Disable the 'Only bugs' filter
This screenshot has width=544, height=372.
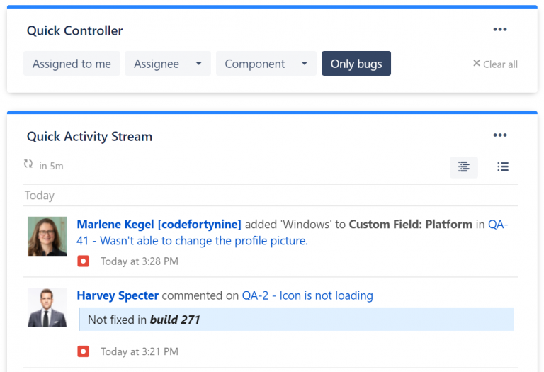(356, 64)
